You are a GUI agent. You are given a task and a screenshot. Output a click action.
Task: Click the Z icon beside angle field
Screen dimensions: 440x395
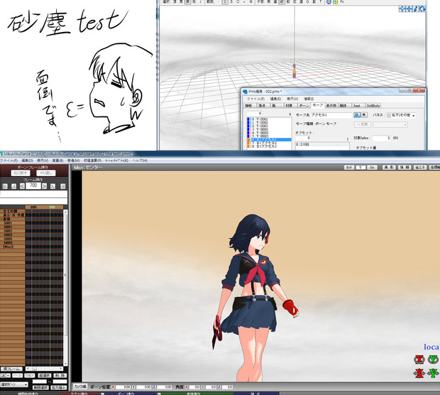click(x=219, y=387)
